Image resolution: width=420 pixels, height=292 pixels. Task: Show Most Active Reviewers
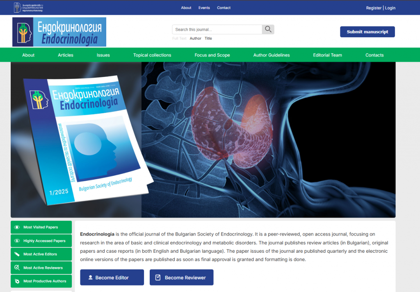(41, 267)
